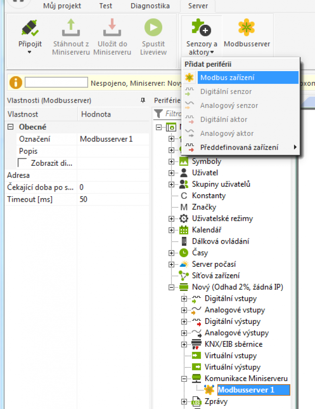Viewport: 315px width, 409px height.
Task: Click the Server počasí weather icon
Action: [184, 264]
